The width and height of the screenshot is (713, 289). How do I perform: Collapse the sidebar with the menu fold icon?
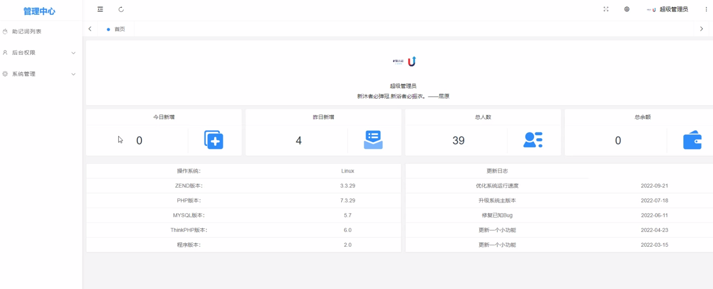[100, 9]
